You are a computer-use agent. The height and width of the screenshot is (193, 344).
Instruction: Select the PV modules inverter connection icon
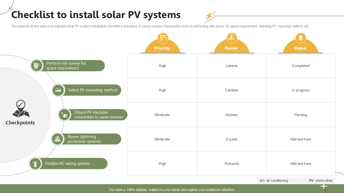pyautogui.click(x=64, y=115)
